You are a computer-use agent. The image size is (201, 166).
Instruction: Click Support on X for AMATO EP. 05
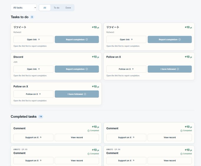pos(33,161)
